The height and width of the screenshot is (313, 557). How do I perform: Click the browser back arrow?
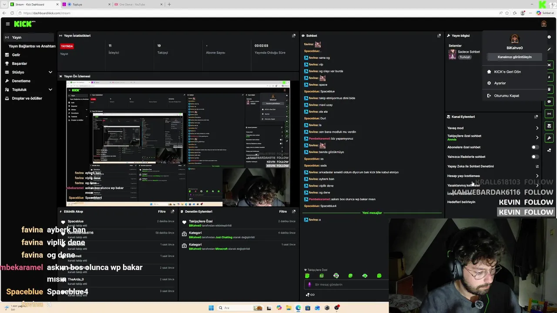pyautogui.click(x=5, y=13)
